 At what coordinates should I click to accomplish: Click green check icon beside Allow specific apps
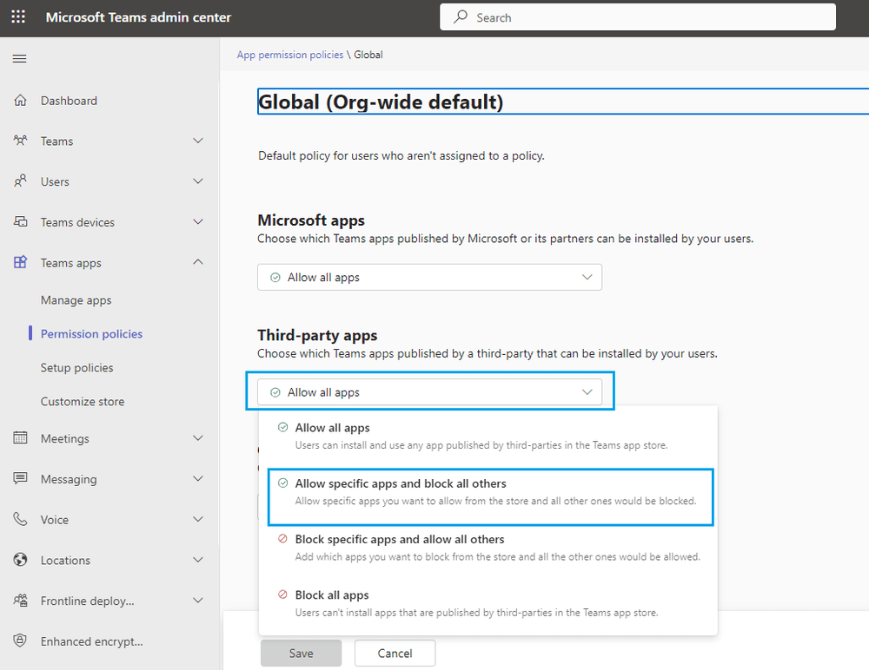tap(282, 483)
